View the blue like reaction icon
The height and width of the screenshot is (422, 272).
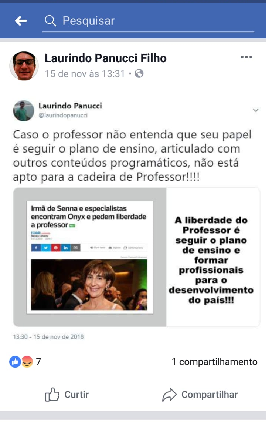[x=15, y=362]
